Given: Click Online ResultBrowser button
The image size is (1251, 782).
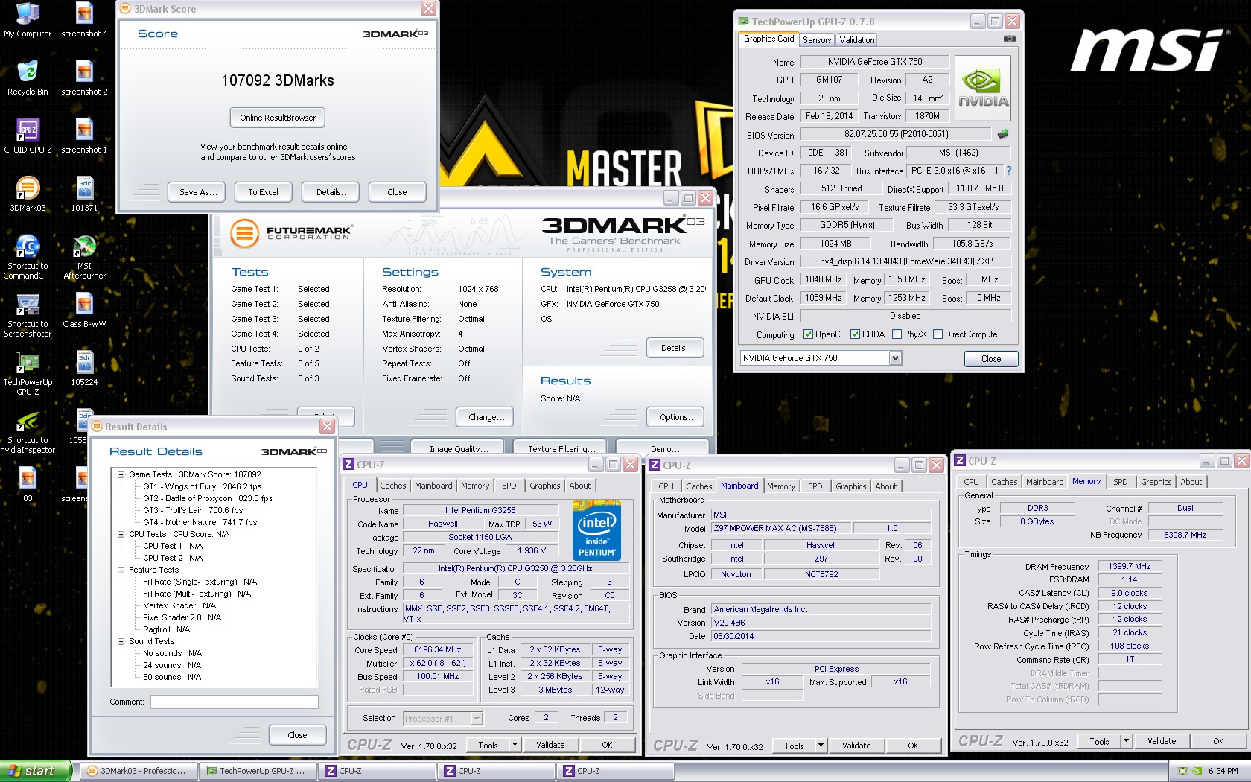Looking at the screenshot, I should [x=278, y=118].
